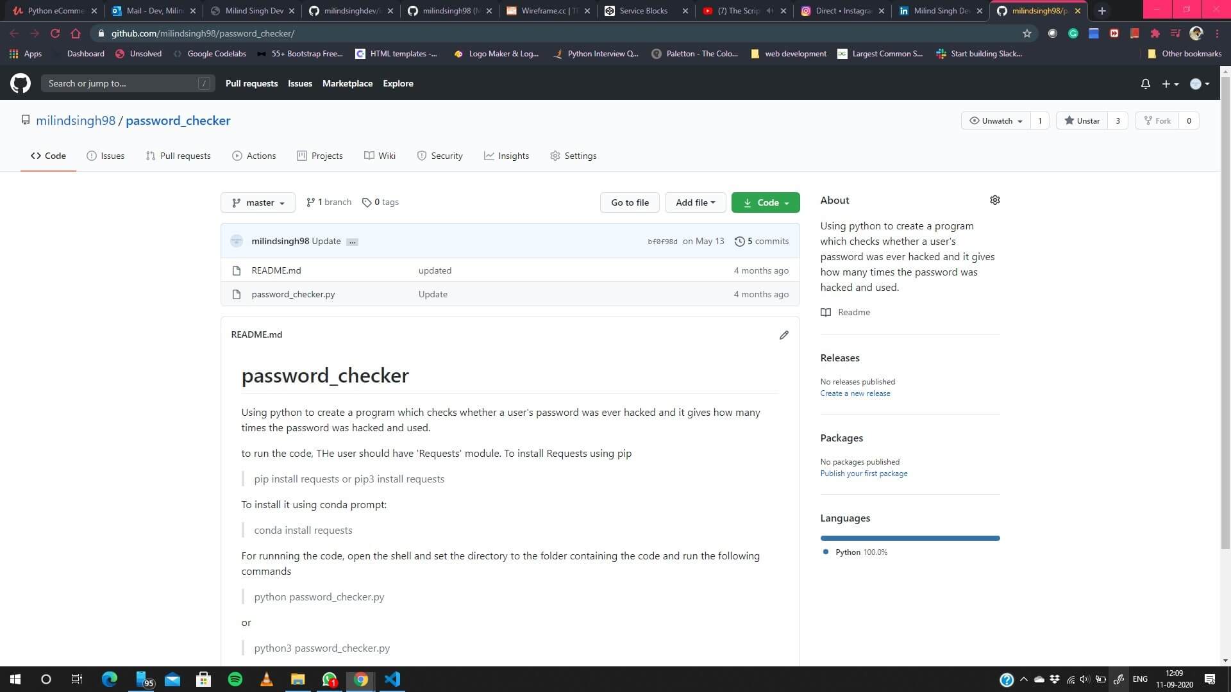Expand commit message ellipsis button
The height and width of the screenshot is (692, 1231).
352,242
